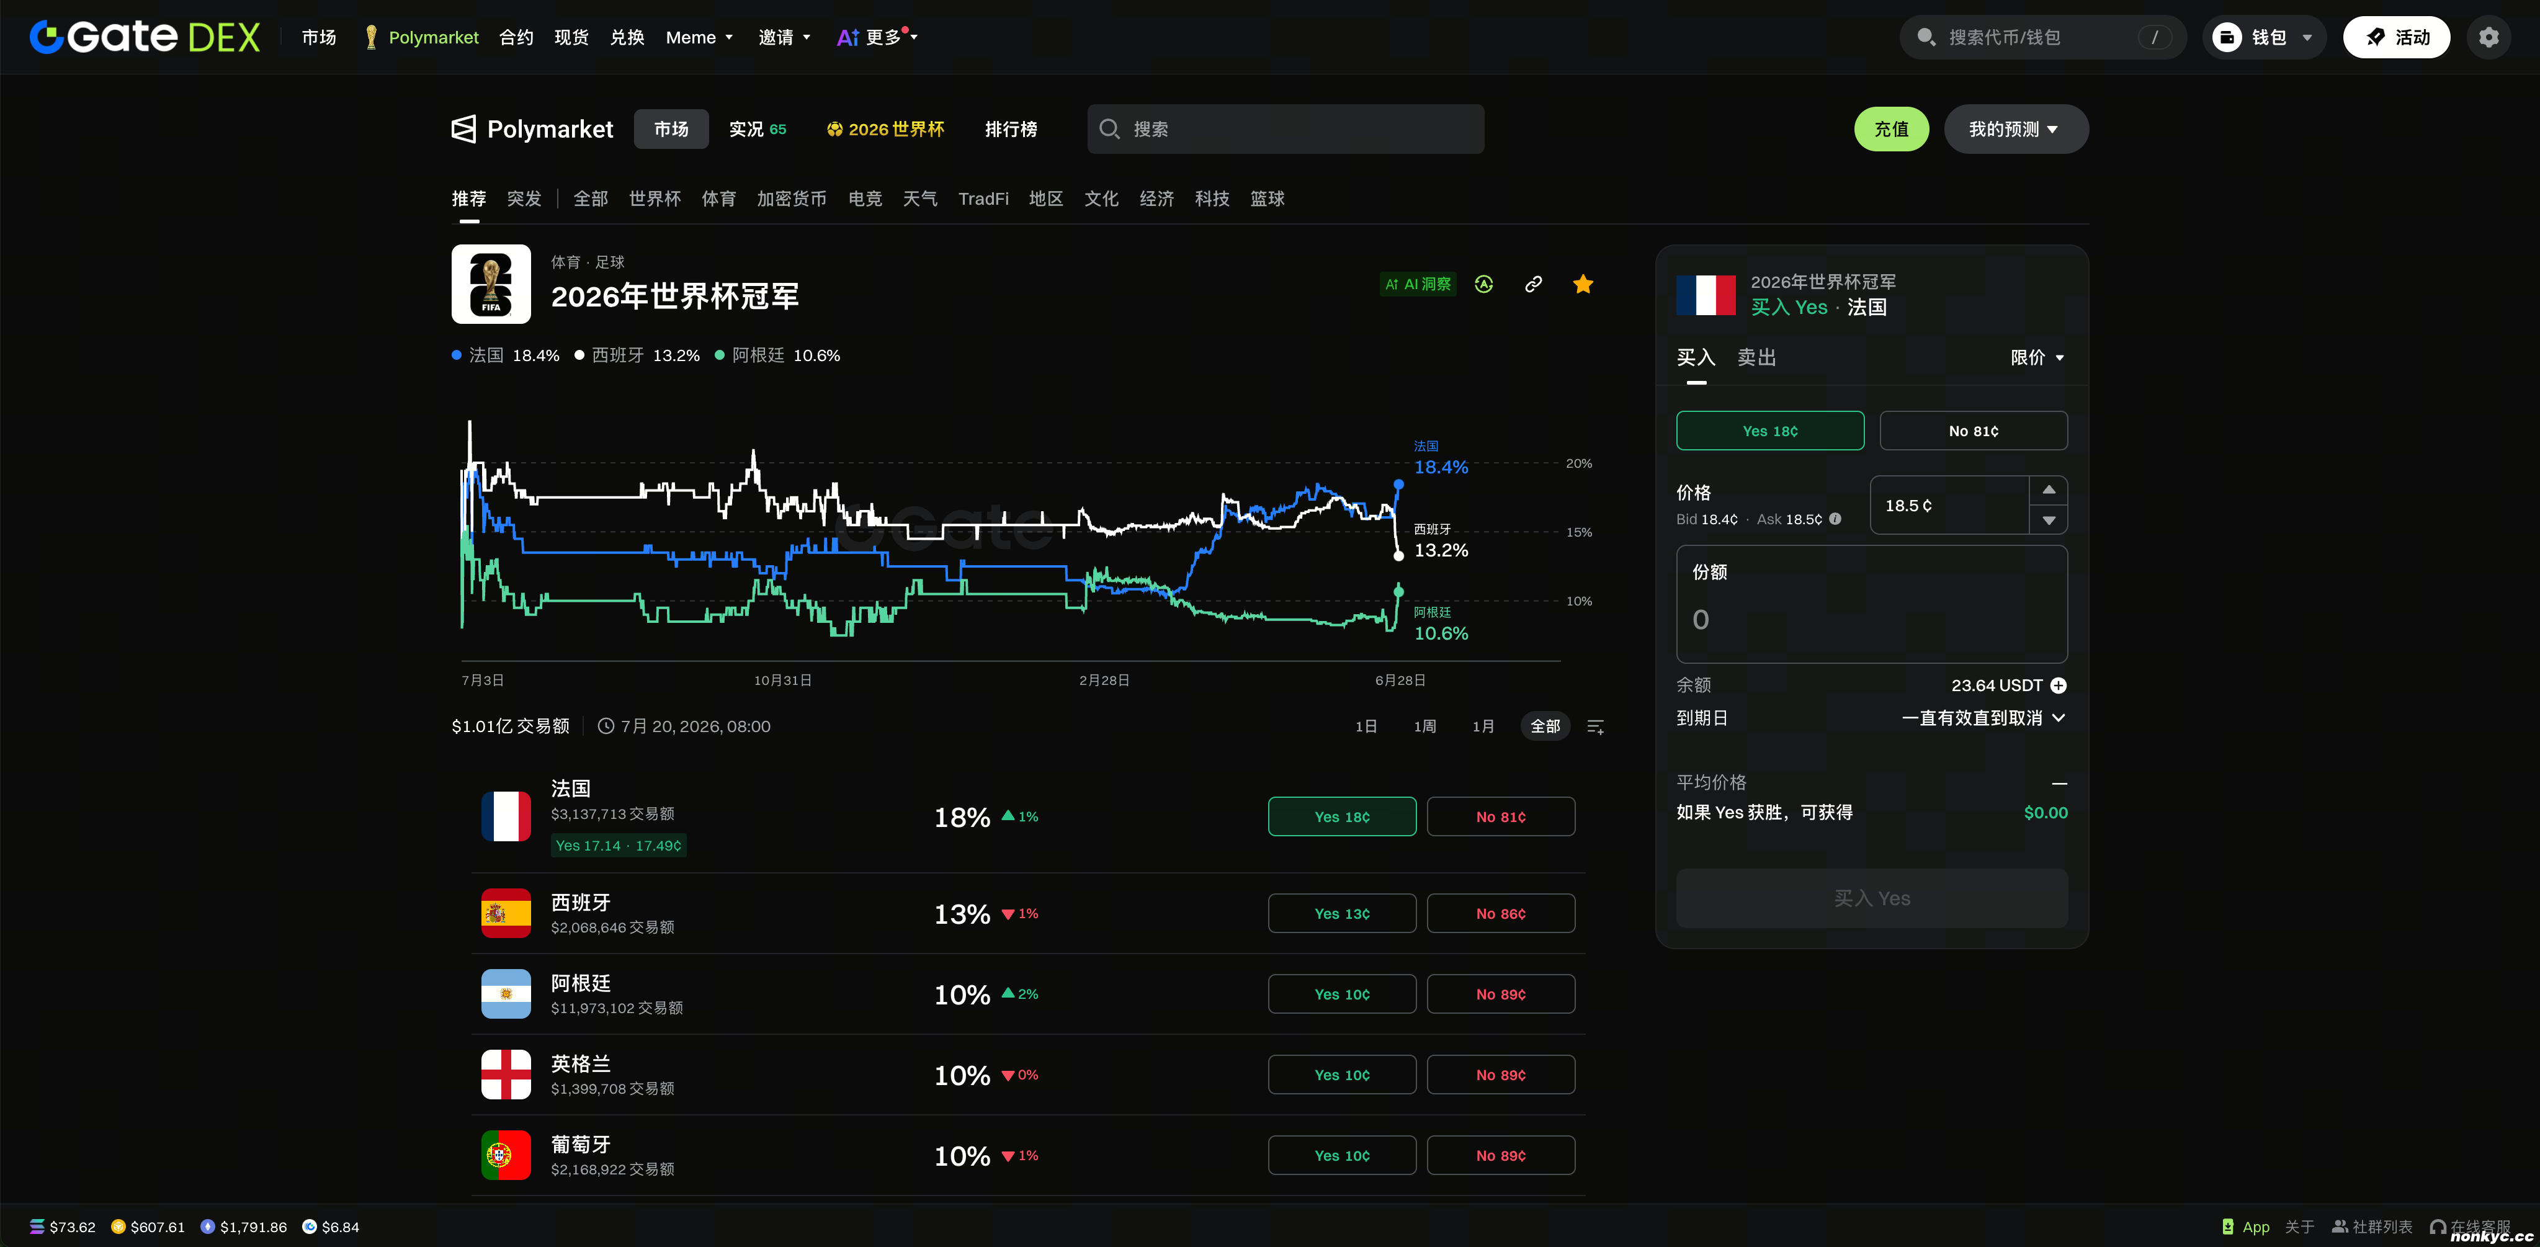The image size is (2540, 1247).
Task: Select the 加密货币 category
Action: coord(791,198)
